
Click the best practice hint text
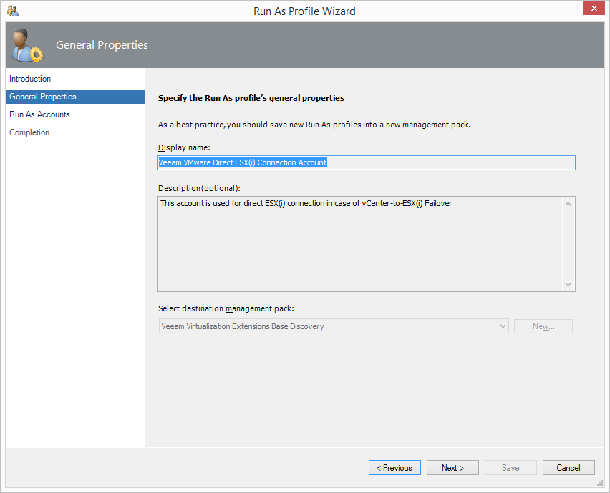coord(314,125)
